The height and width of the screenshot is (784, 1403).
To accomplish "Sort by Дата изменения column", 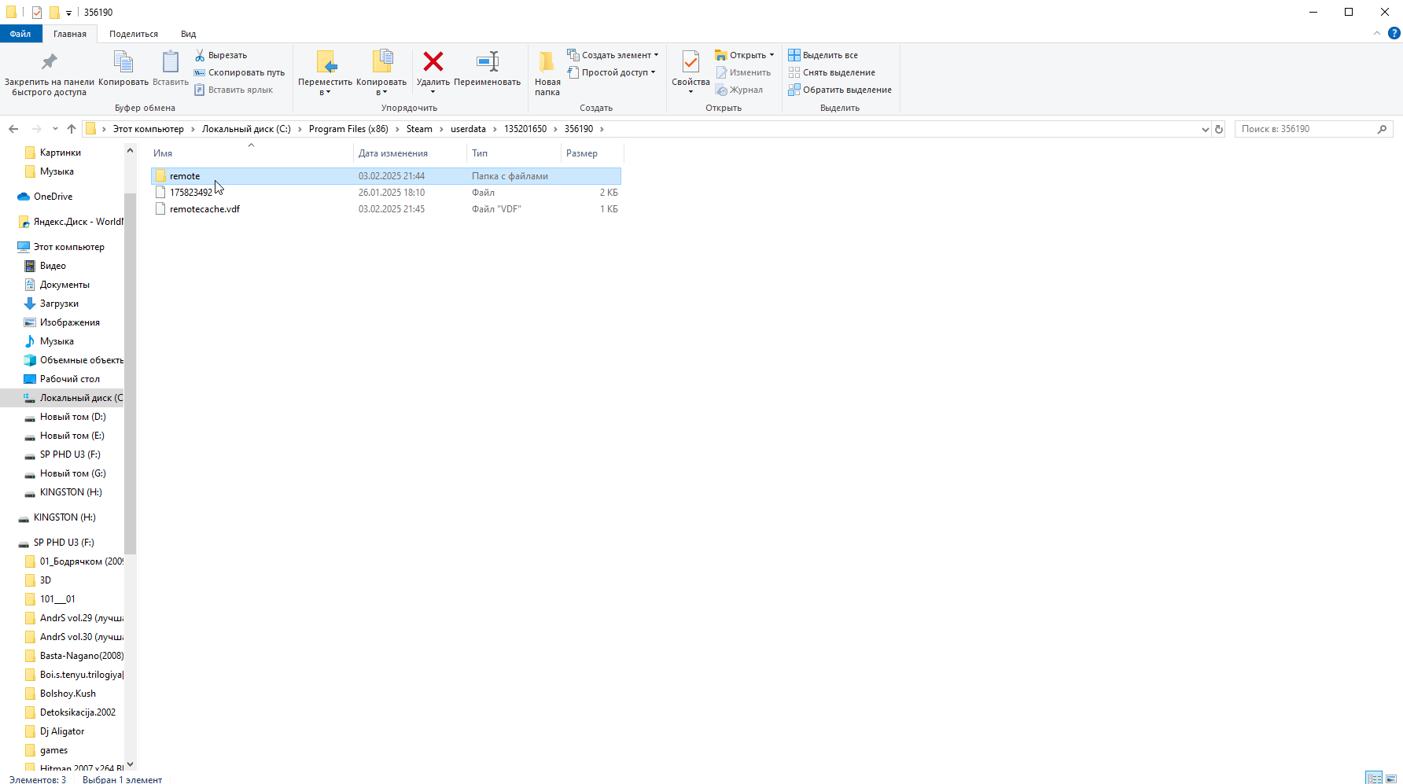I will click(x=410, y=153).
